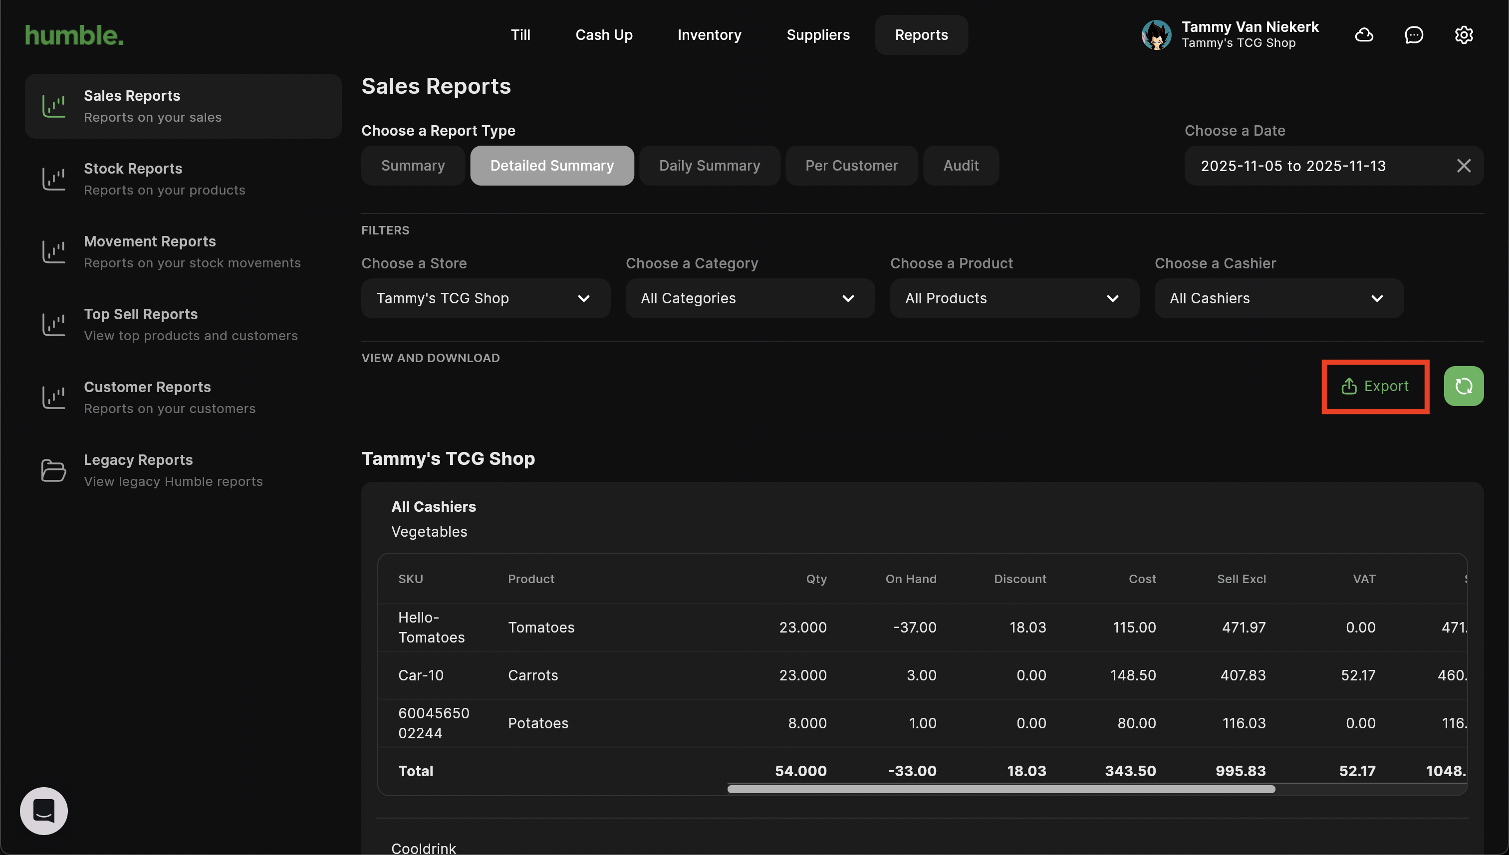Clear the selected date range
1509x855 pixels.
pyautogui.click(x=1463, y=166)
